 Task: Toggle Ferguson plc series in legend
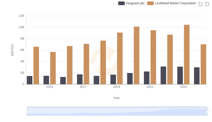(131, 3)
